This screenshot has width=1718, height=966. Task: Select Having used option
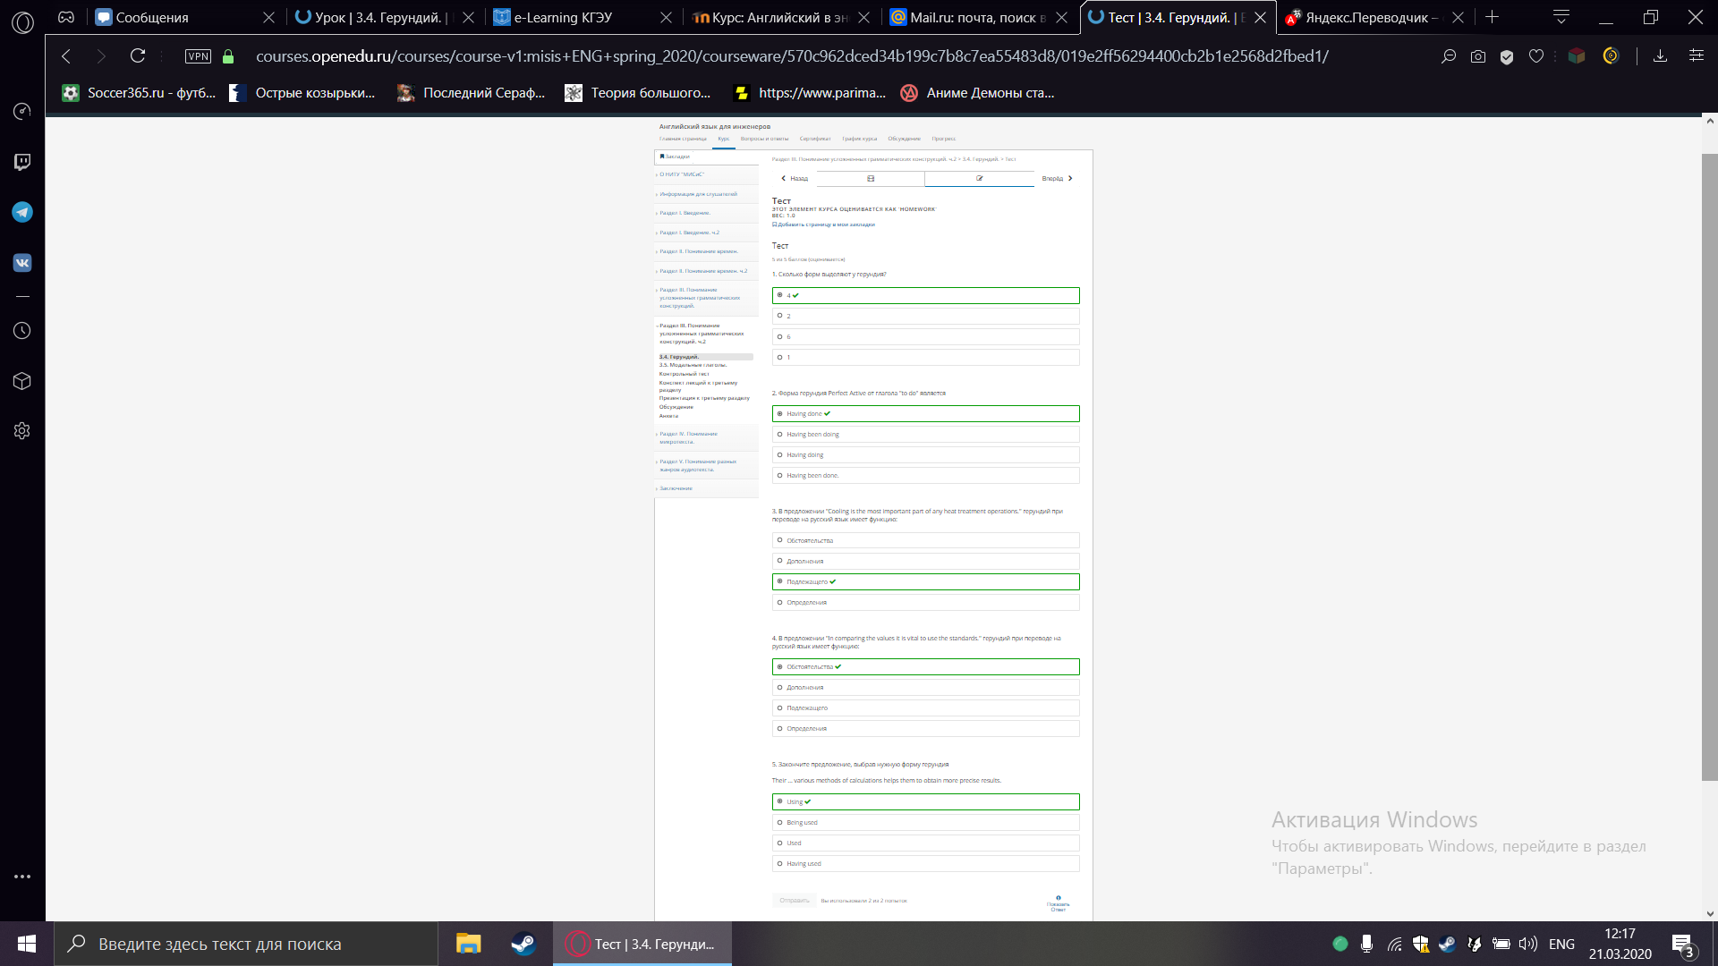pyautogui.click(x=925, y=863)
